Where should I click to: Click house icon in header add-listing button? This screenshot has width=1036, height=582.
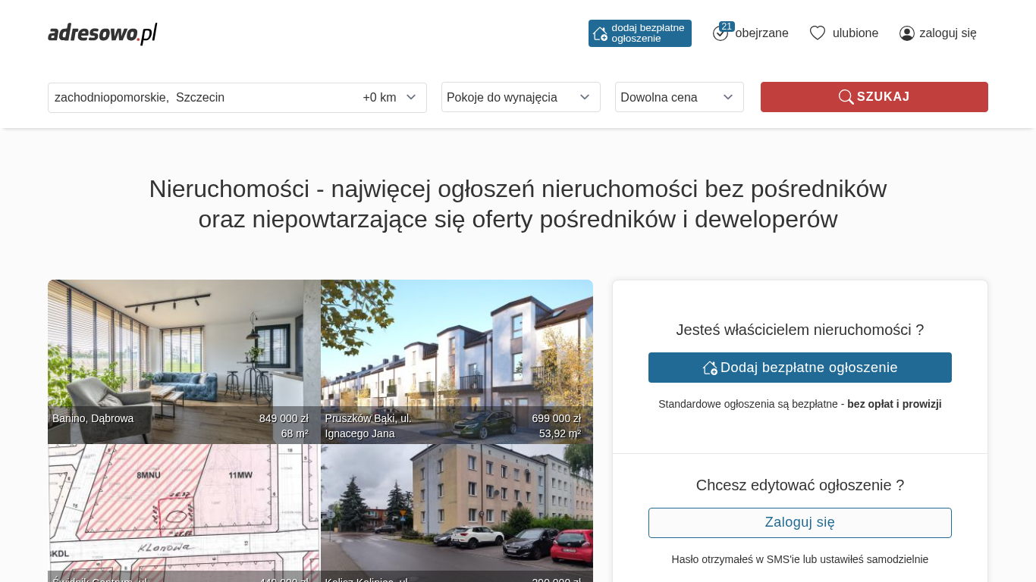click(x=600, y=33)
